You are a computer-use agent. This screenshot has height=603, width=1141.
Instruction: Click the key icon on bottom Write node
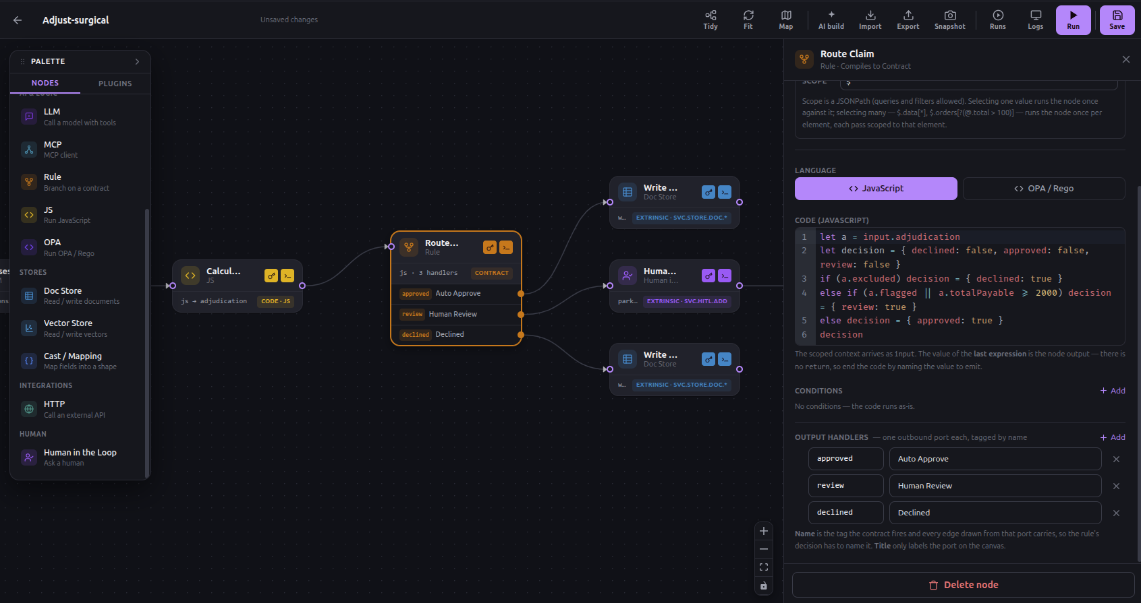[x=708, y=359]
